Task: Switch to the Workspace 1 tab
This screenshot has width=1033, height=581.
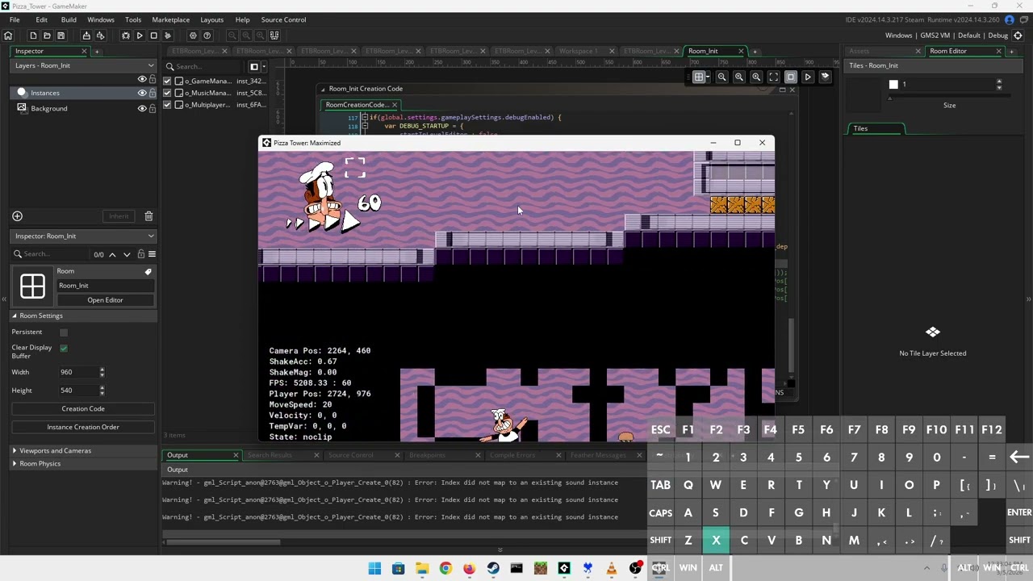Action: (579, 51)
